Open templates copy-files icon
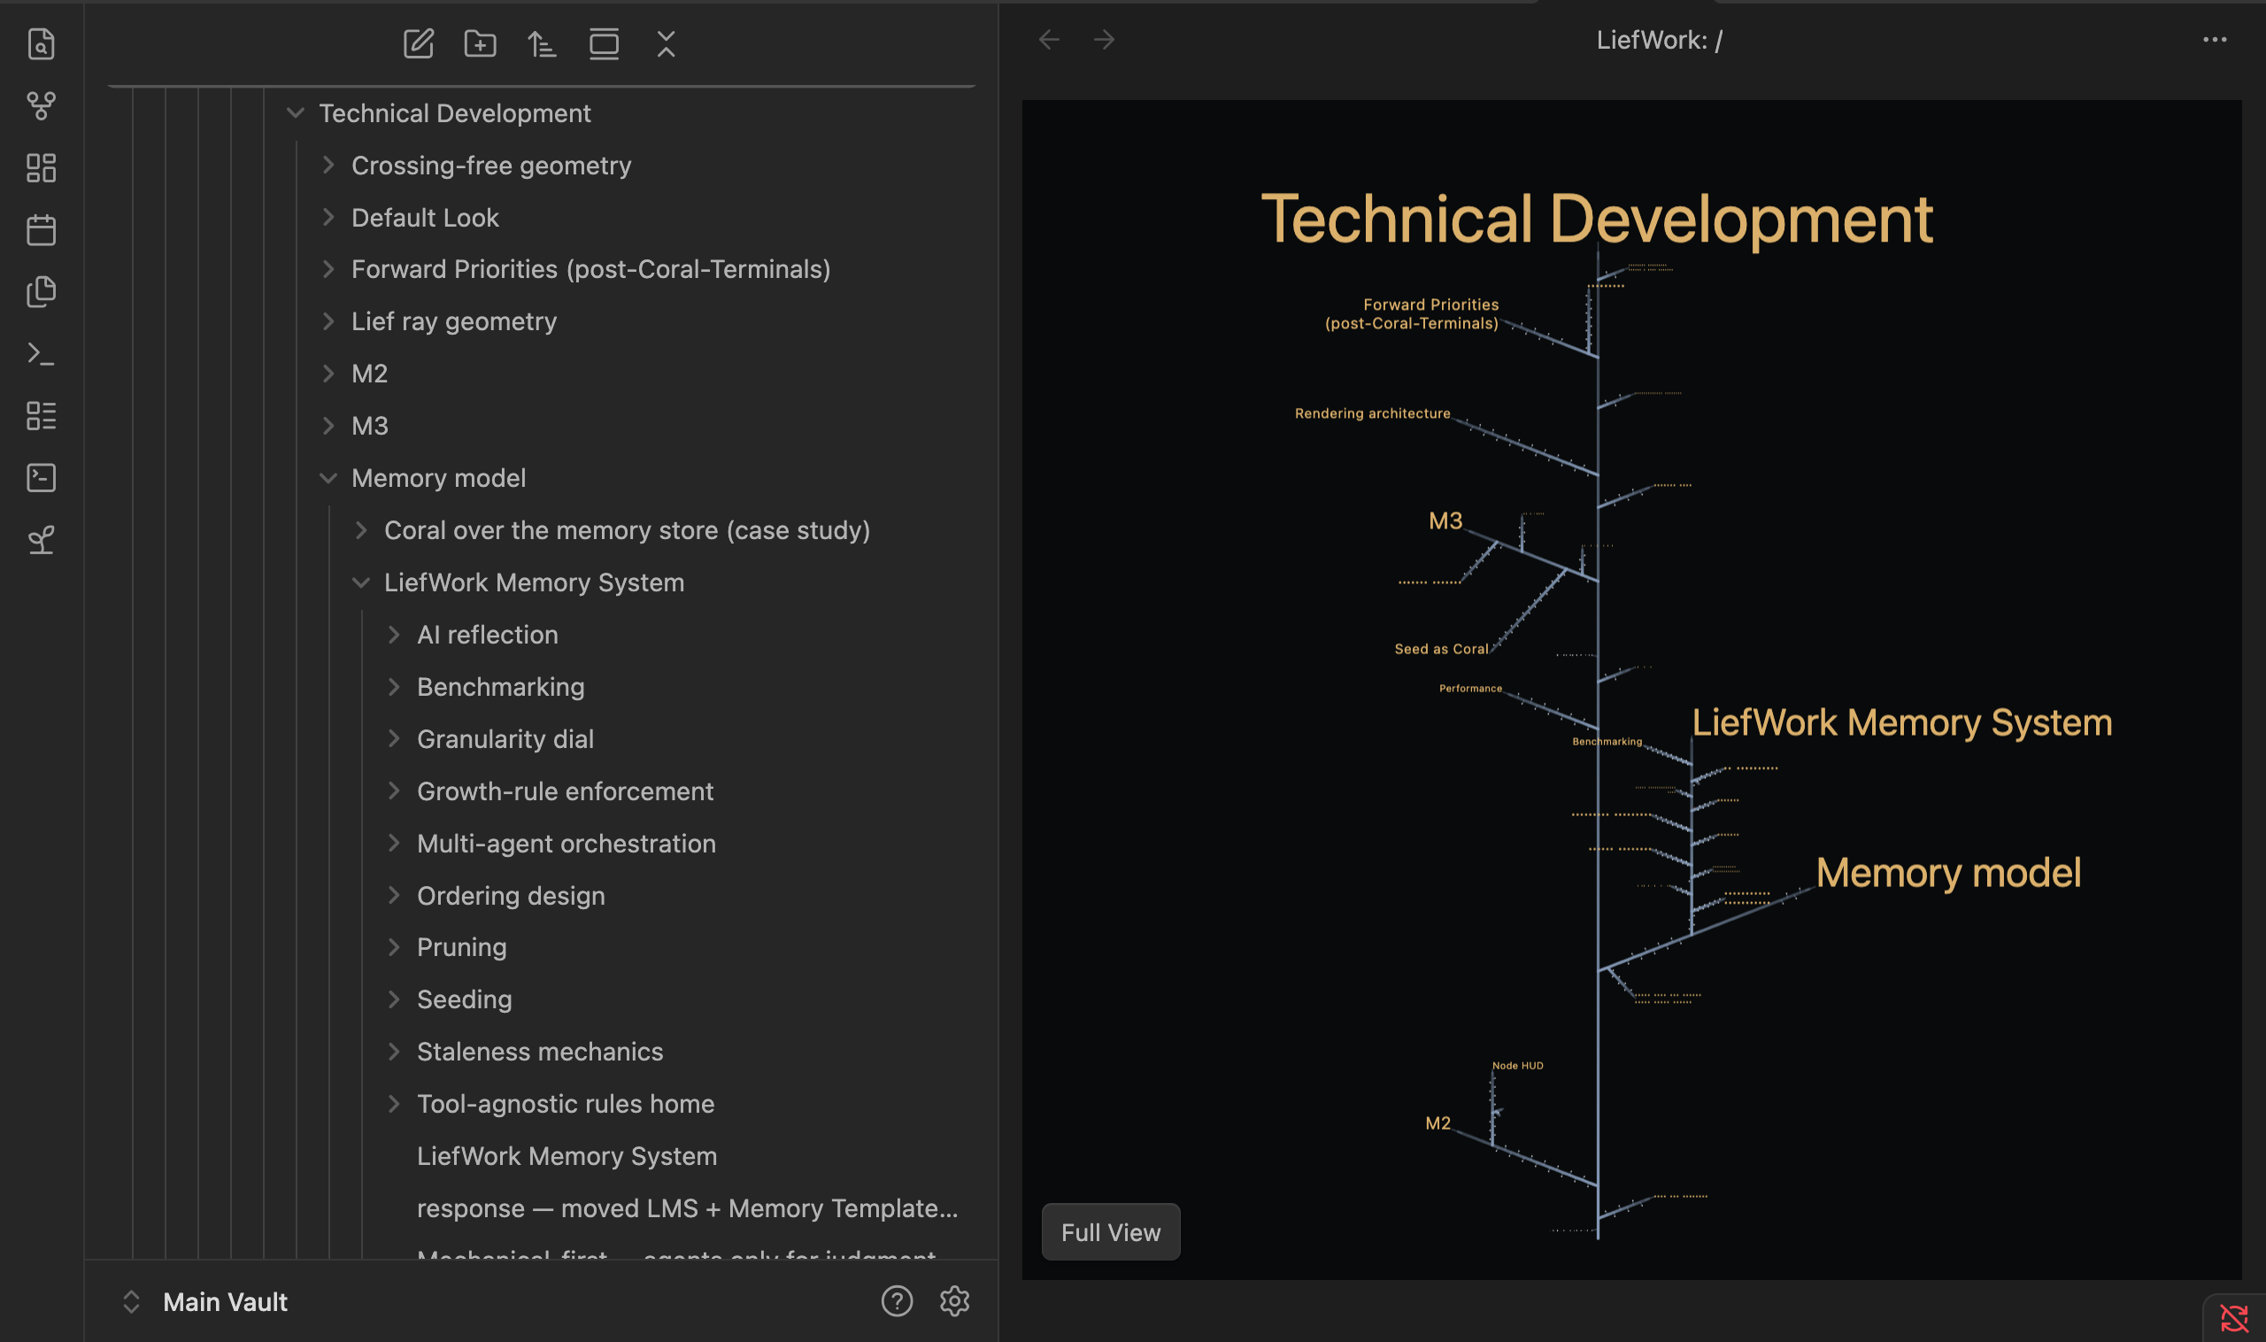This screenshot has height=1342, width=2266. [41, 291]
